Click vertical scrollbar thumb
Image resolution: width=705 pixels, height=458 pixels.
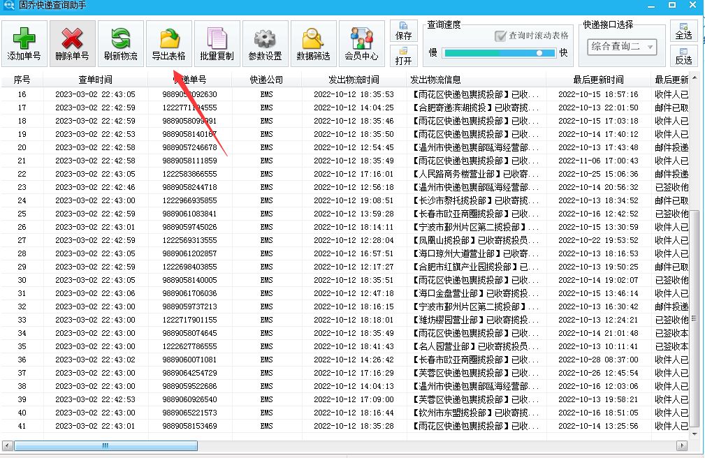[695, 318]
